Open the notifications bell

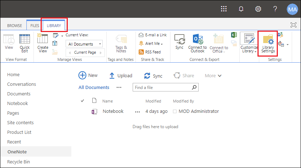(x=241, y=9)
